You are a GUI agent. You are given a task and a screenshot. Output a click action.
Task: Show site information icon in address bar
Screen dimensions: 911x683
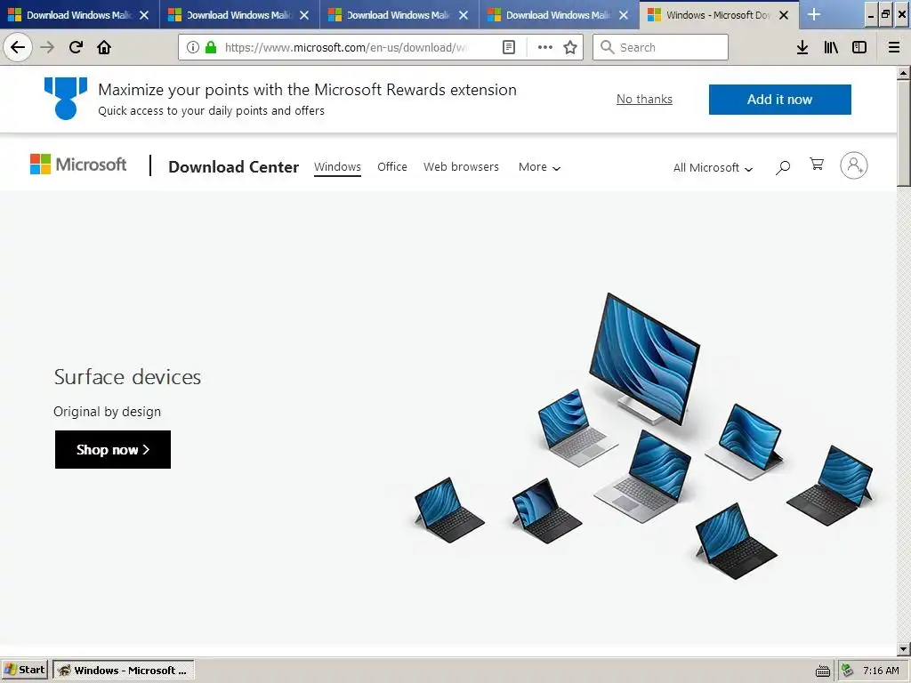(193, 47)
